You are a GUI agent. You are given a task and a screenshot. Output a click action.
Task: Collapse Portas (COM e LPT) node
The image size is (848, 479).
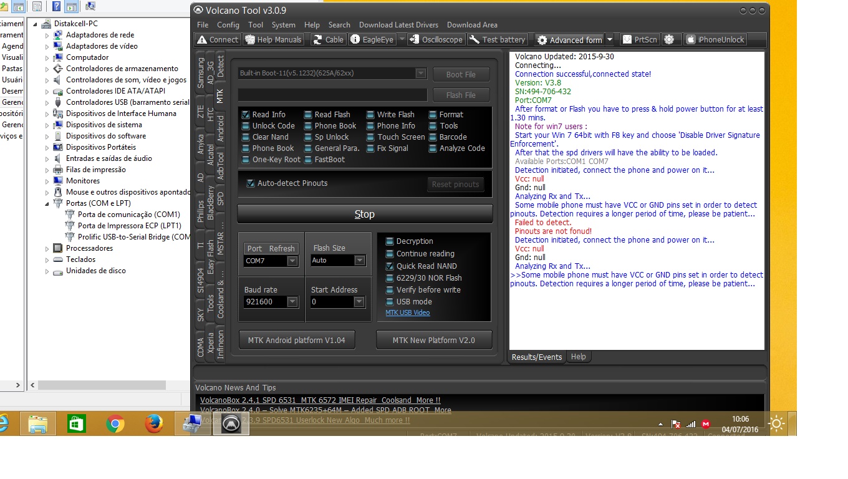(47, 203)
